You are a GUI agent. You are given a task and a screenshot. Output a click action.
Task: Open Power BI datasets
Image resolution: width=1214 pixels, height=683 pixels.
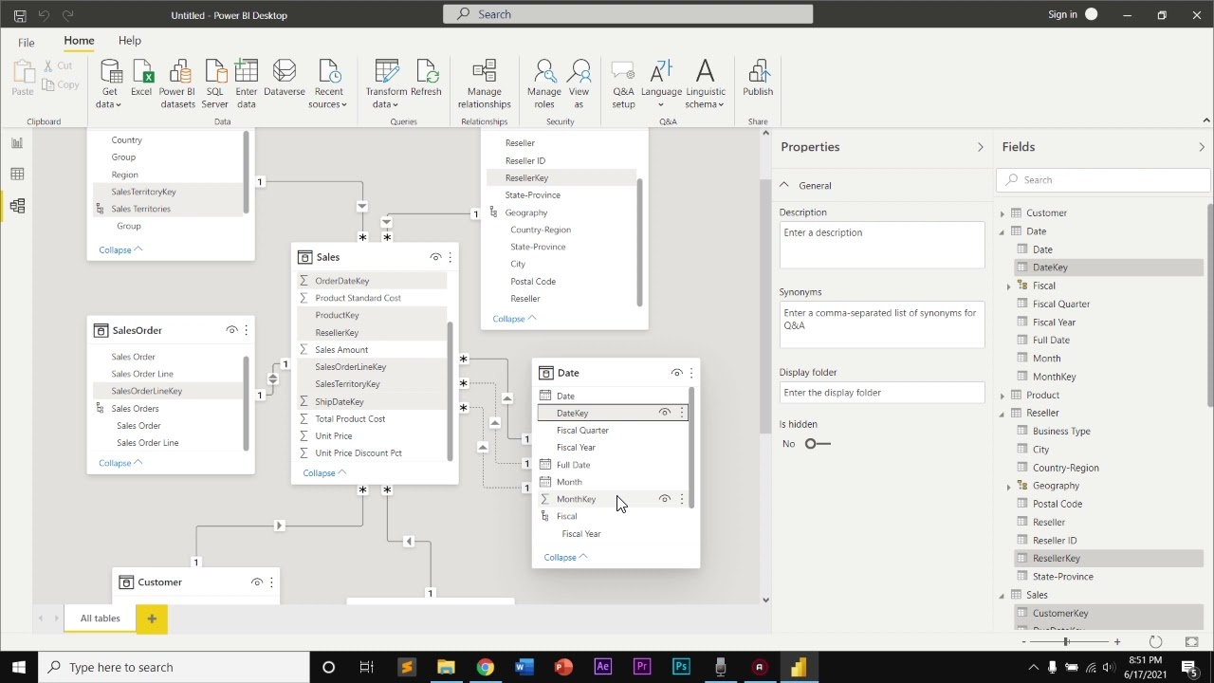click(x=177, y=83)
